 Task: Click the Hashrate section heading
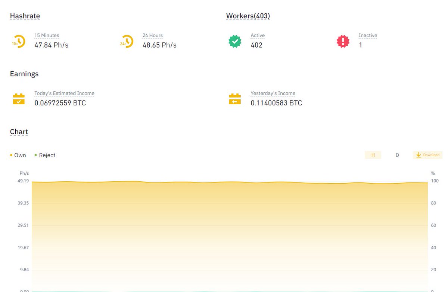point(25,16)
